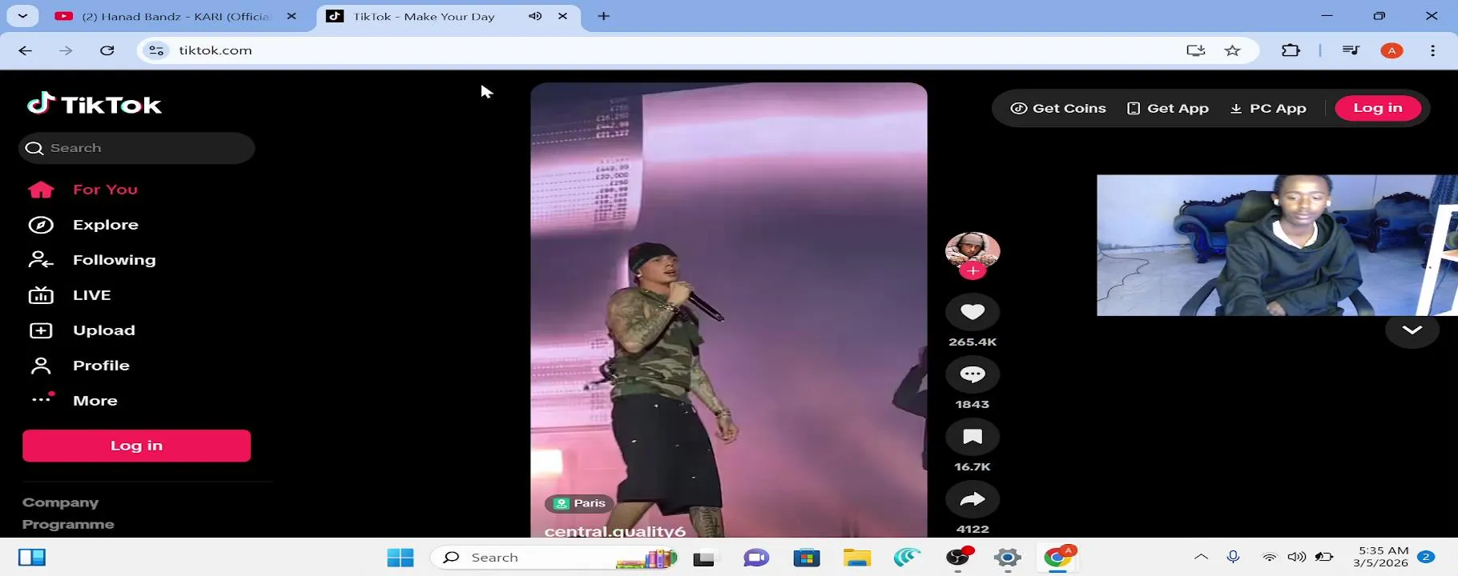Screen dimensions: 1458x576
Task: Click the webcam overlay thumbnail
Action: pos(1277,246)
